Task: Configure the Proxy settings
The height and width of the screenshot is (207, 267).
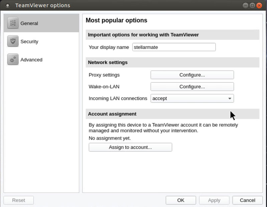Action: [x=192, y=75]
